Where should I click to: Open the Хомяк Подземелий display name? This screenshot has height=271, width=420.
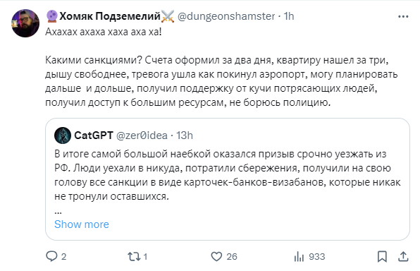(110, 16)
